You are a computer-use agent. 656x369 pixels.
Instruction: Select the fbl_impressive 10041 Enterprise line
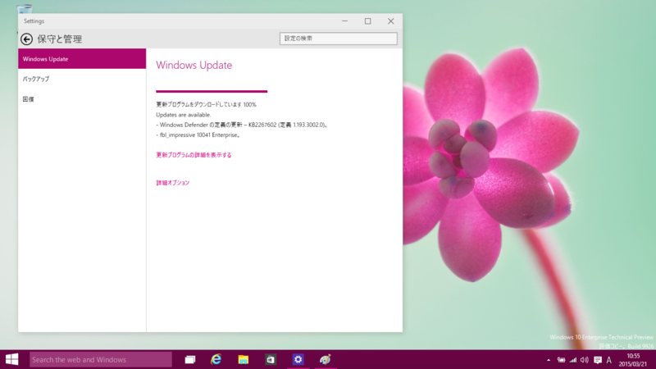pos(198,135)
